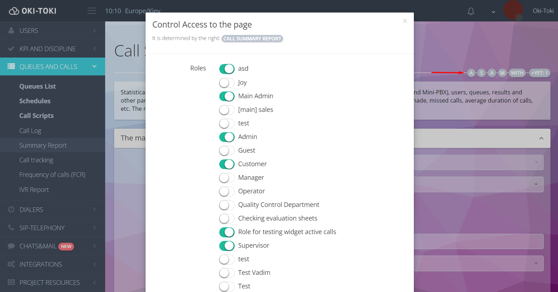Open the dropdown next to the bell
This screenshot has width=558, height=292.
click(x=493, y=12)
